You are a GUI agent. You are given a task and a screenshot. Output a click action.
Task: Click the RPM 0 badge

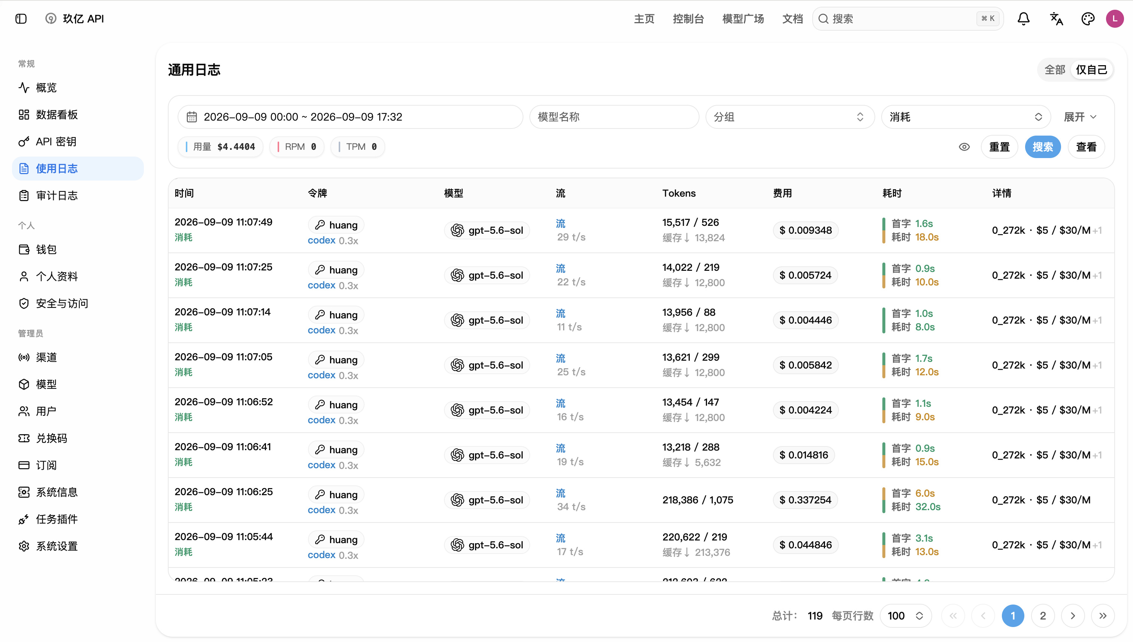[x=296, y=147]
